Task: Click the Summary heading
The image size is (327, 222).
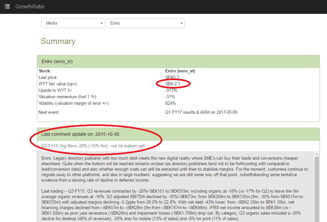Action: (x=58, y=41)
